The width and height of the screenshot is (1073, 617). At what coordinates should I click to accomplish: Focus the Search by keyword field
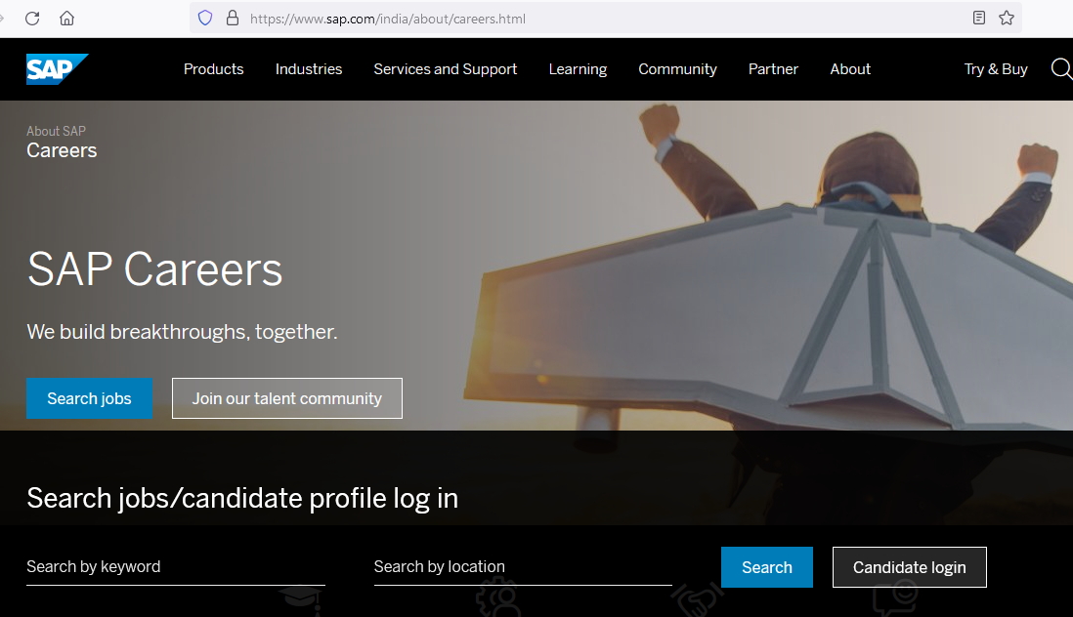(x=176, y=567)
